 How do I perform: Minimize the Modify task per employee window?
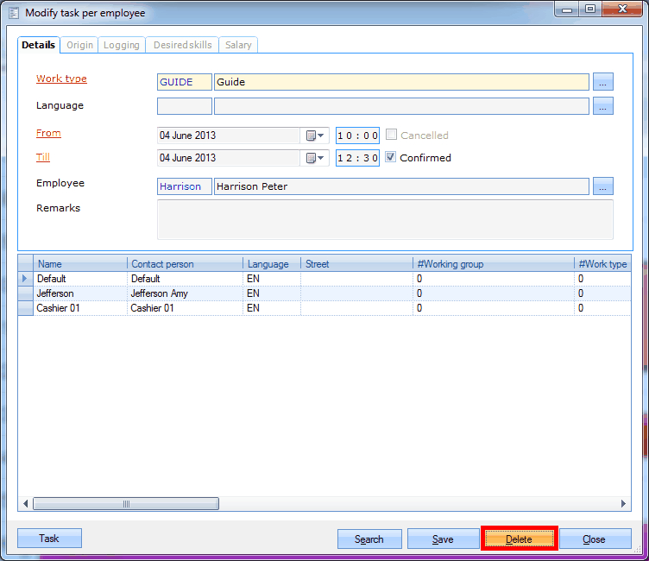point(567,9)
